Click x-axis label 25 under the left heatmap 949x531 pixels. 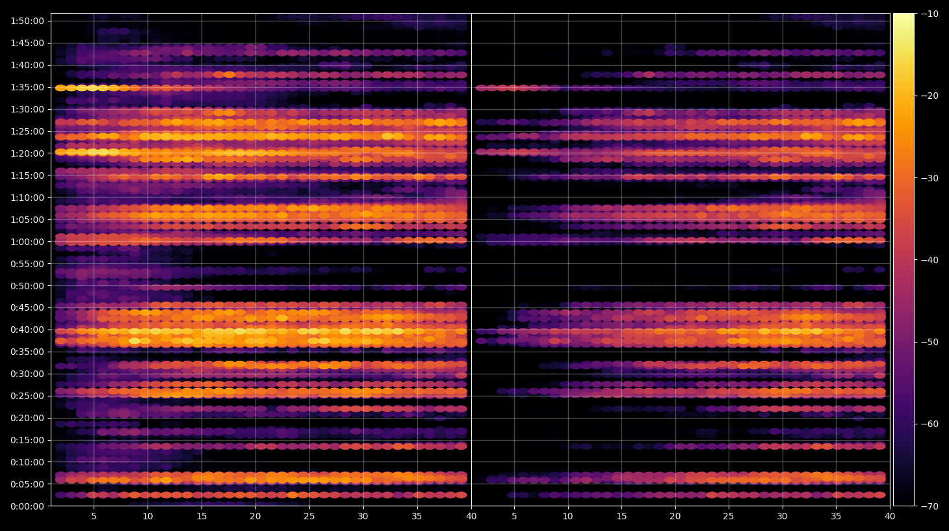(x=309, y=517)
